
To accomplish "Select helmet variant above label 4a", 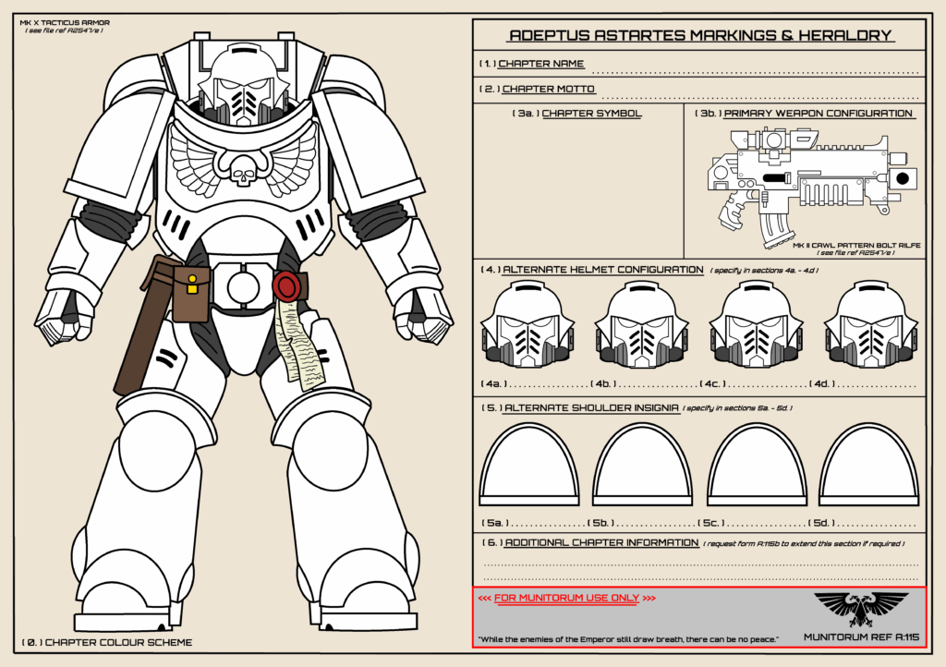I will tap(528, 324).
